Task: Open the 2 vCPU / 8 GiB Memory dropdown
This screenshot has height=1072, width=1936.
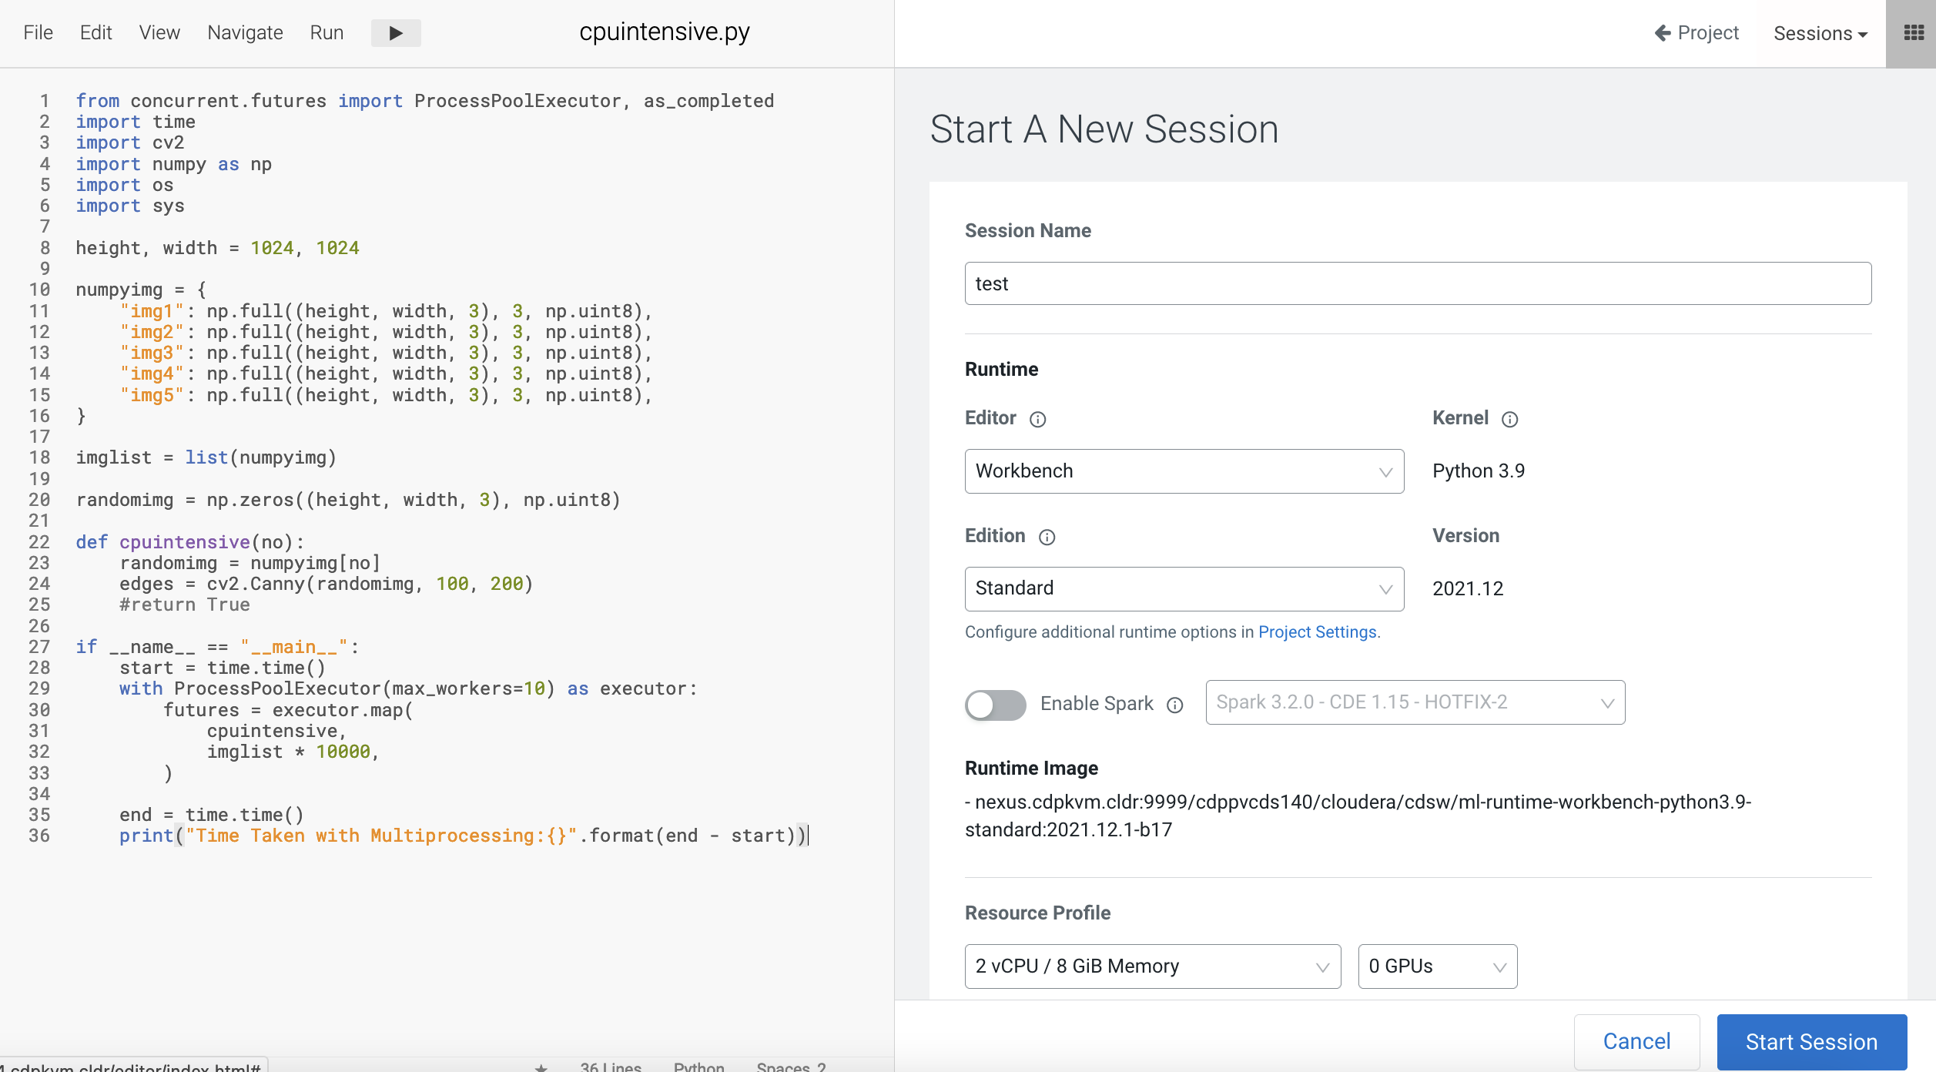Action: 1152,966
